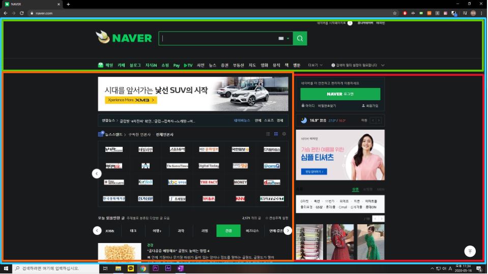Click shopping products next page arrow
The height and width of the screenshot is (274, 488).
[382, 219]
